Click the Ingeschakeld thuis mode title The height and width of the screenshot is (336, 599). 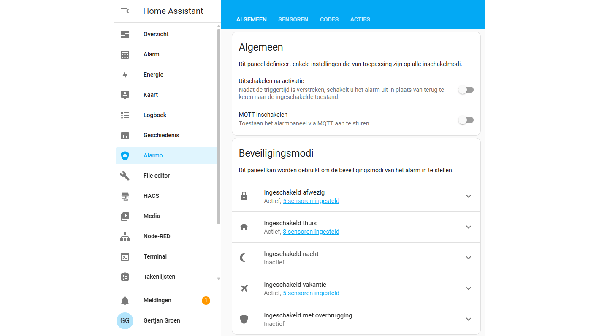click(x=290, y=223)
